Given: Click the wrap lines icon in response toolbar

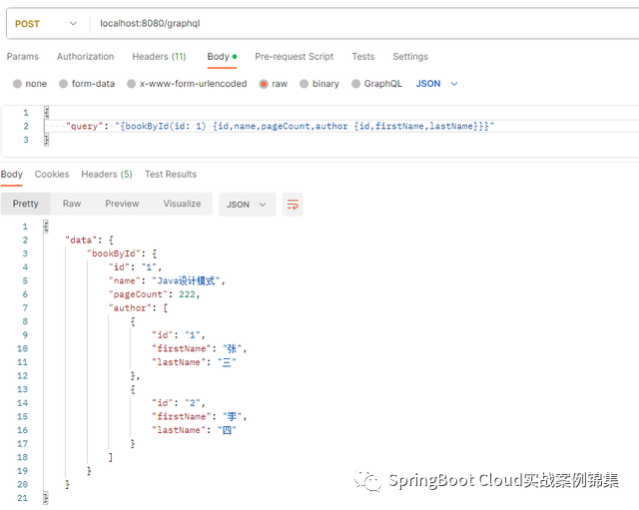Looking at the screenshot, I should [x=293, y=205].
